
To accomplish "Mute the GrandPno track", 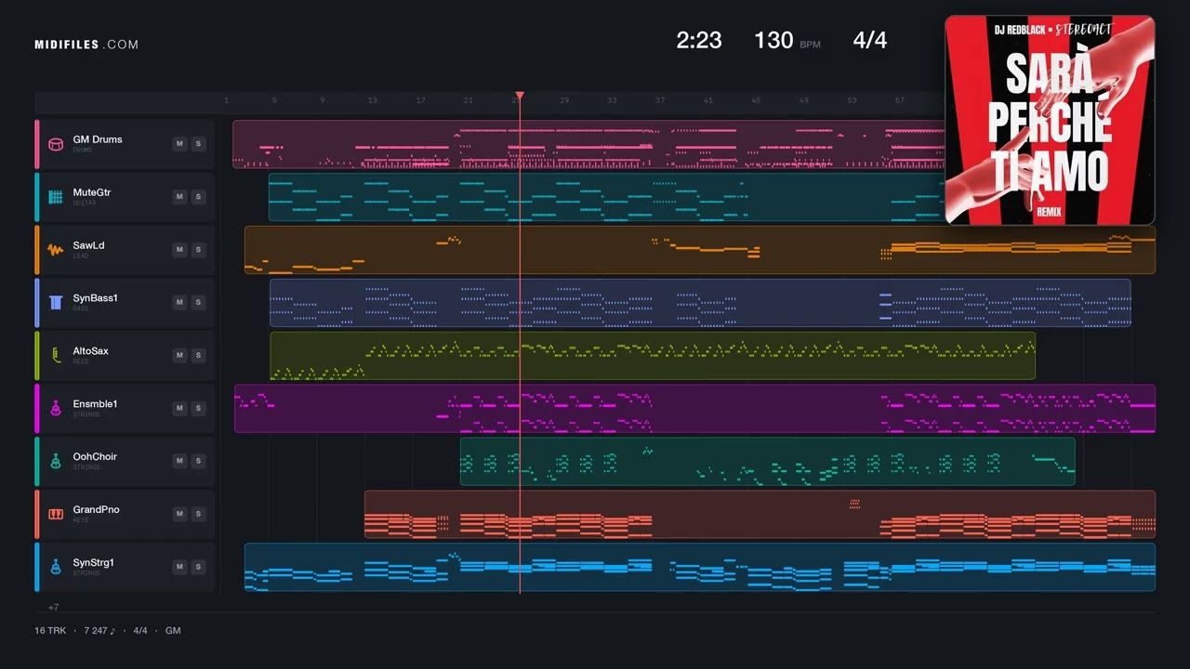I will (x=179, y=515).
